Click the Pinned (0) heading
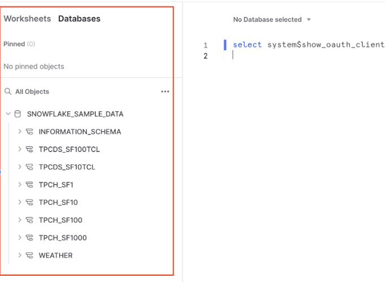The height and width of the screenshot is (282, 385). pos(19,44)
